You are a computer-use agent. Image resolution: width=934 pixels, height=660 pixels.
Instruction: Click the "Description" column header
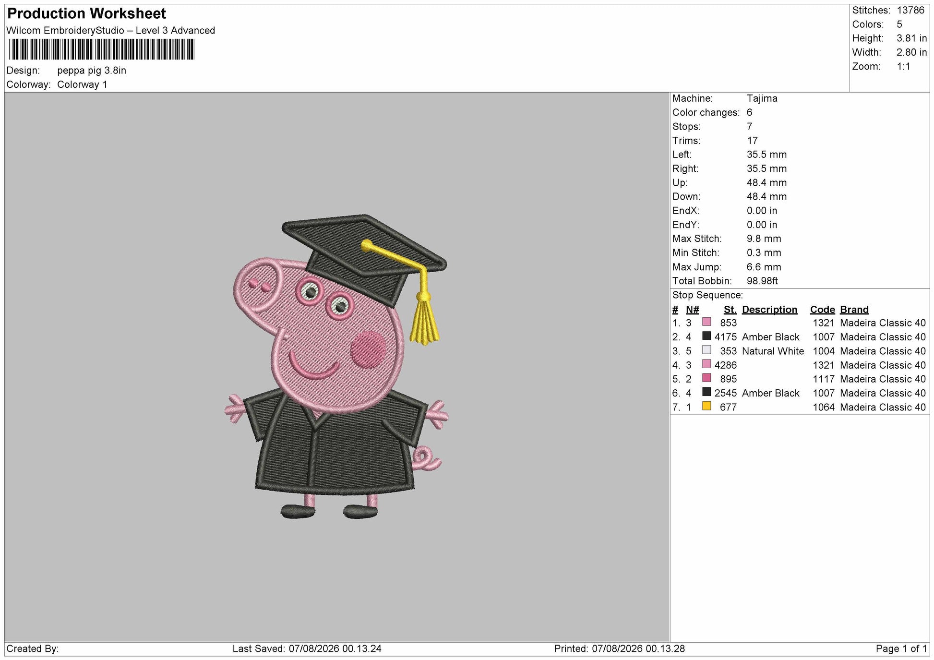770,310
